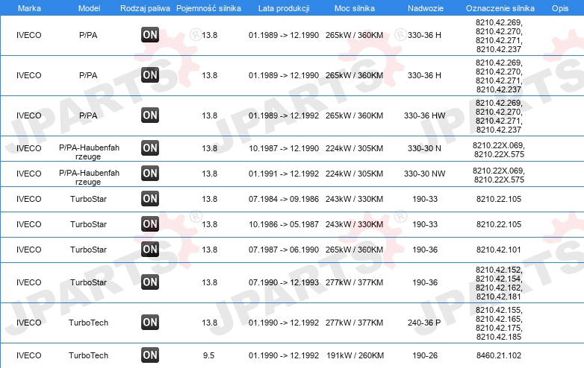584x368 pixels.
Task: Click the Marka column header
Action: point(29,8)
